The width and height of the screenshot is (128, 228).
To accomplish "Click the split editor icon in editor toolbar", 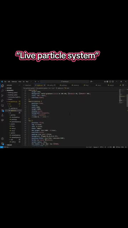I will pos(123,85).
